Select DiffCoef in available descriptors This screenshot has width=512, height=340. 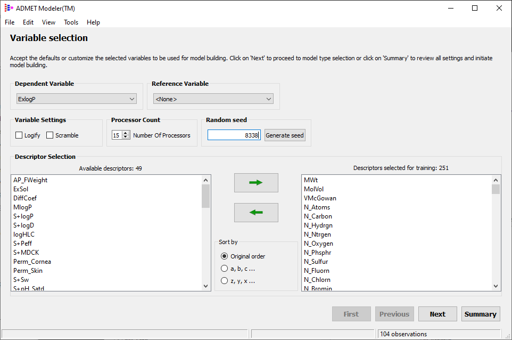tap(25, 198)
